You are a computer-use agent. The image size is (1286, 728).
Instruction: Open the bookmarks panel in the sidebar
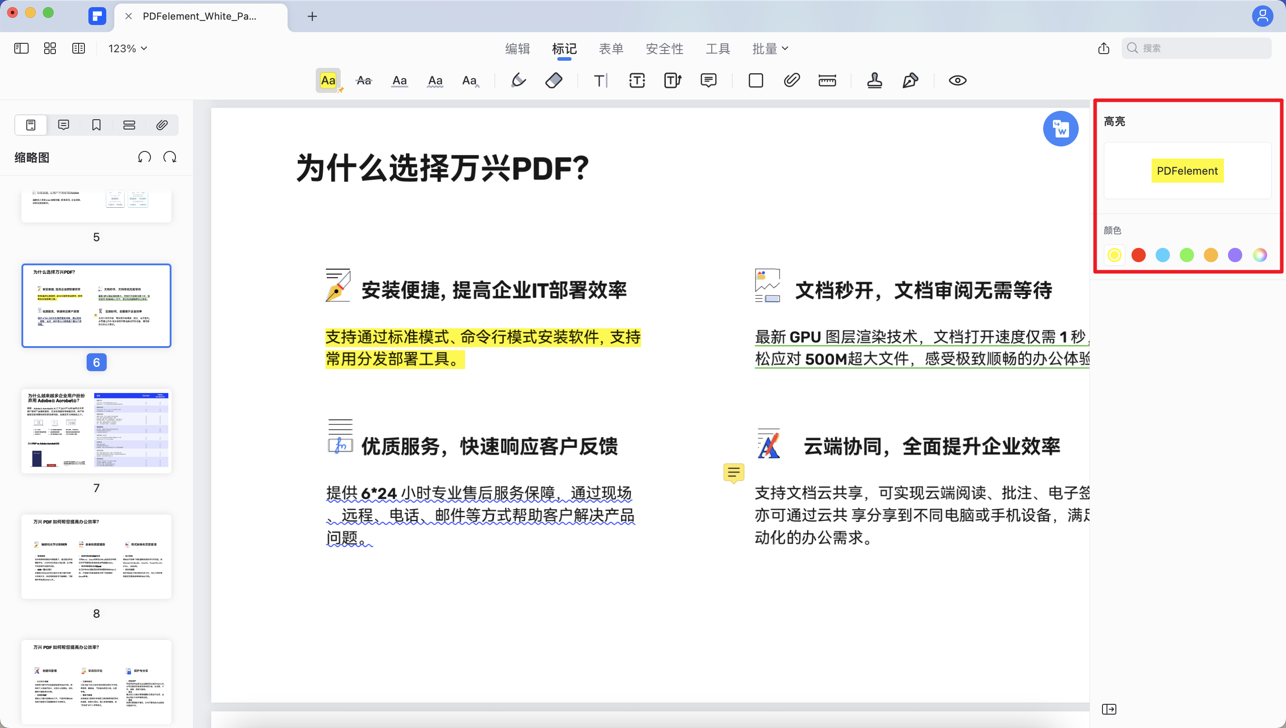tap(96, 125)
